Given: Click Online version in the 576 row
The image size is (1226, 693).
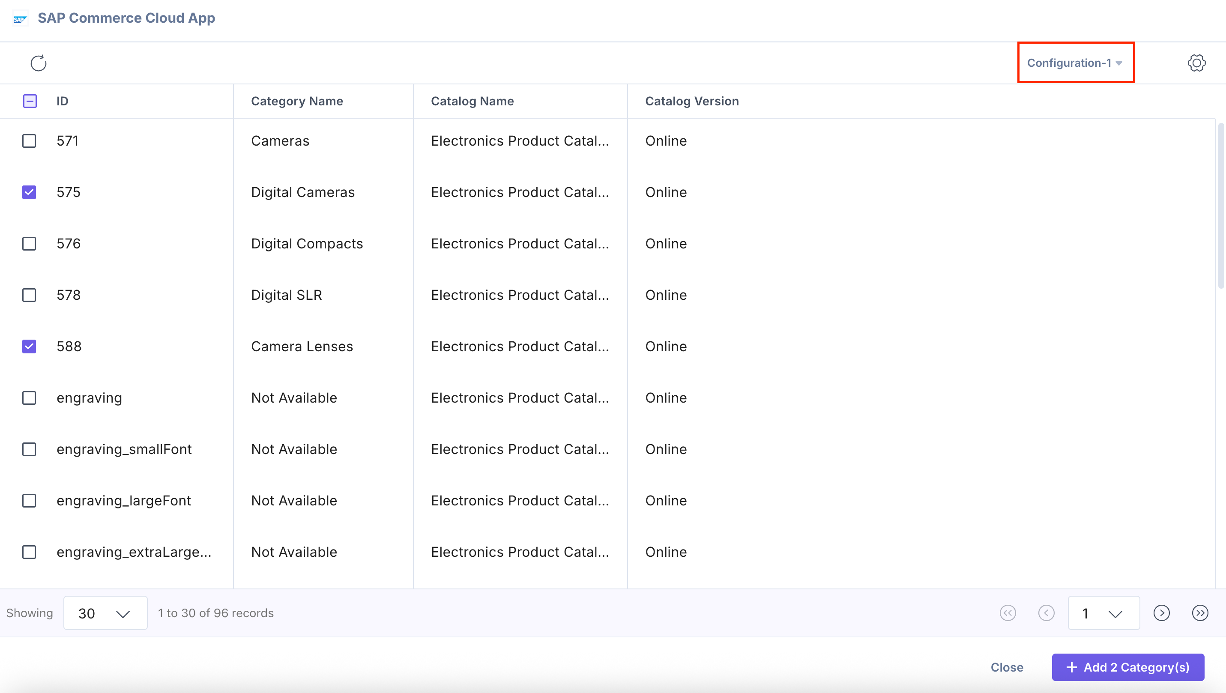Looking at the screenshot, I should tap(666, 244).
